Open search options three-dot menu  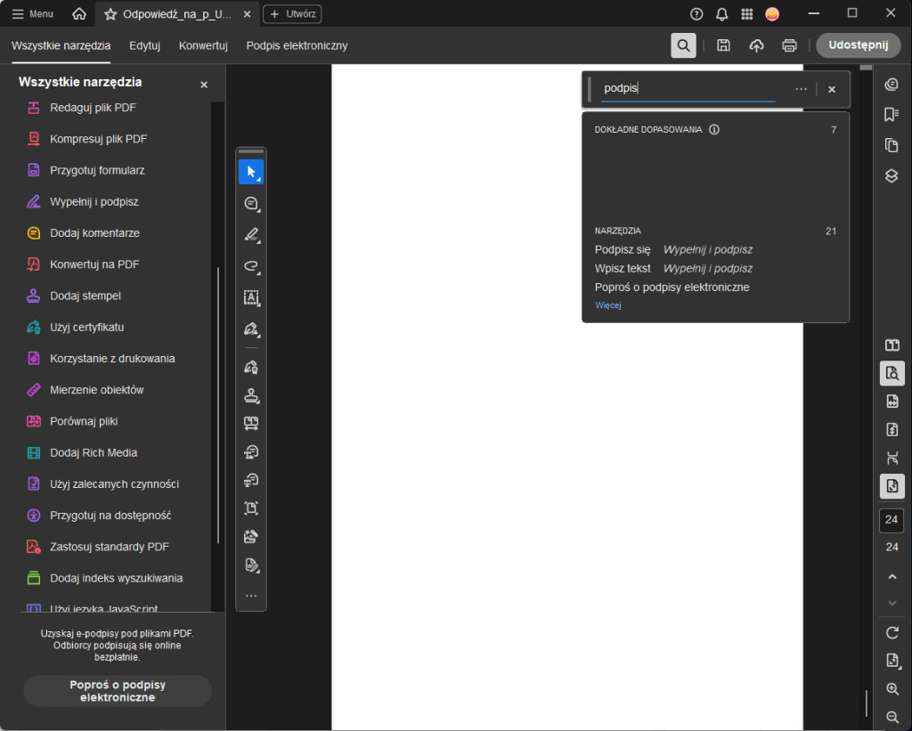tap(801, 89)
